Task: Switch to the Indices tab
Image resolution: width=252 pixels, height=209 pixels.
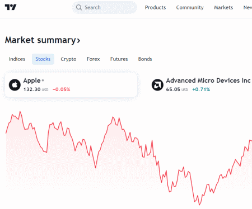Action: point(17,59)
